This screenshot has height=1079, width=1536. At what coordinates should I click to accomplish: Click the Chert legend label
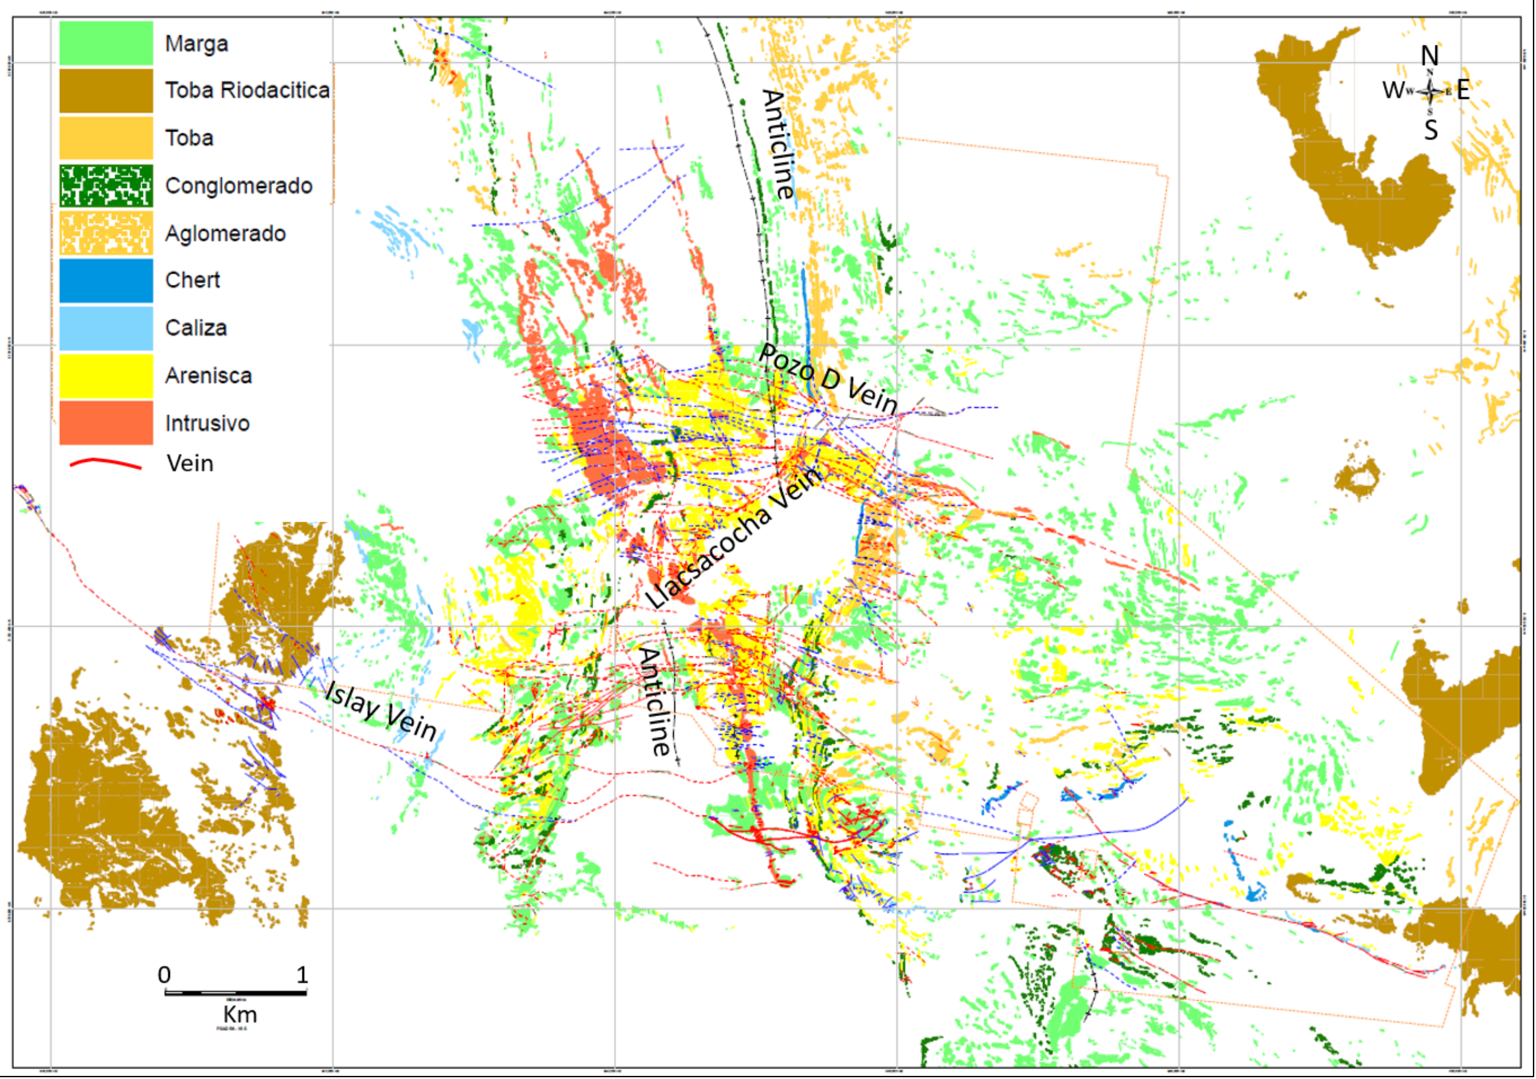(x=193, y=280)
